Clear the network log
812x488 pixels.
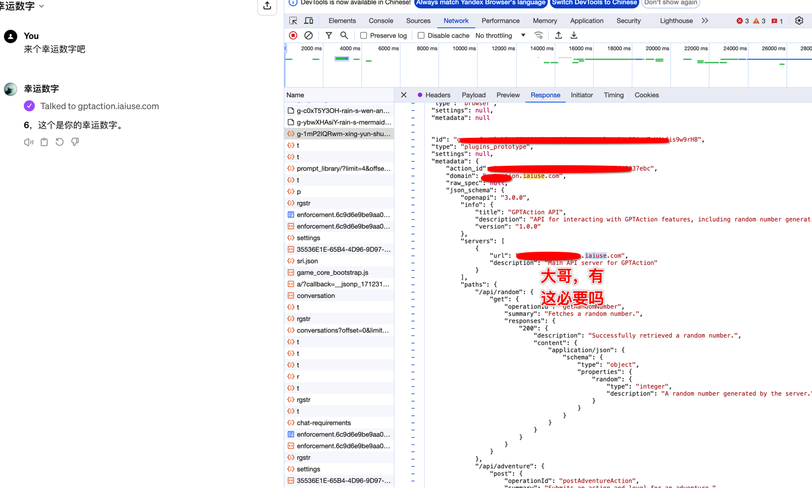[308, 35]
